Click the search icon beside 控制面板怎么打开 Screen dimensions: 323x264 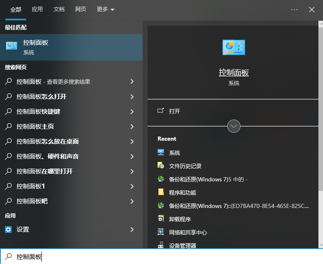[x=8, y=97]
